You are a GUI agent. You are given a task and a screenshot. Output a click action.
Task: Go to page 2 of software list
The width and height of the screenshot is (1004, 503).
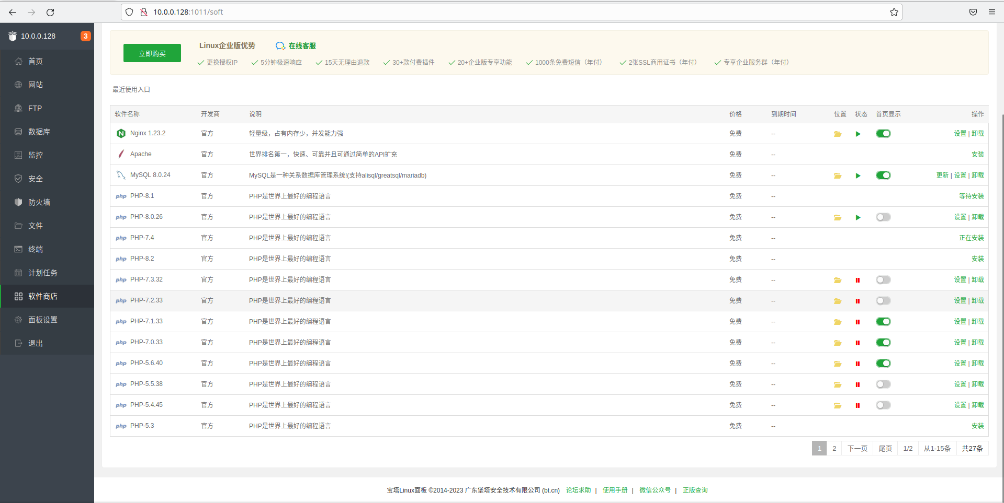point(834,448)
